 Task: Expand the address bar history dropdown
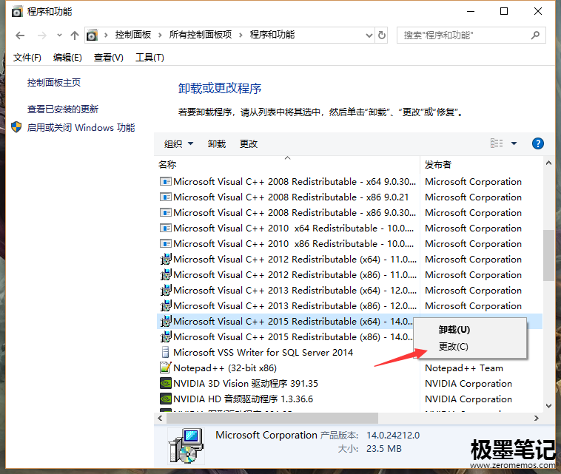(x=369, y=35)
